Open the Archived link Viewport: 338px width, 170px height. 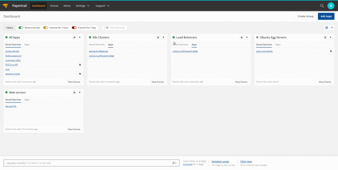click(187, 164)
